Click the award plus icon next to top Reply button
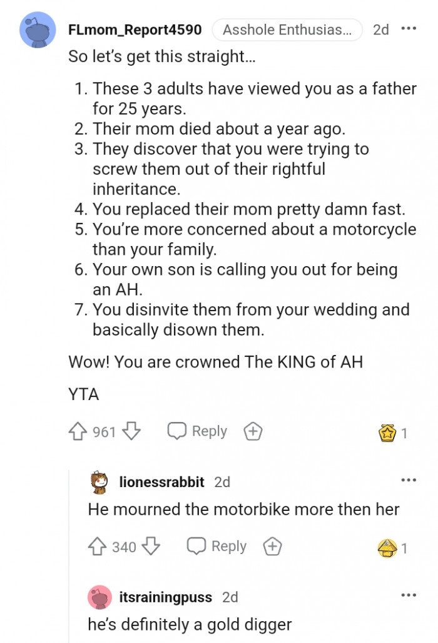Screen dimensions: 438x643 click(x=252, y=431)
